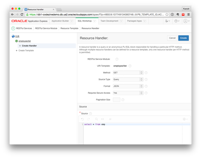
Task: Go to RESTful Service Module breadcrumb
Action: pyautogui.click(x=46, y=28)
